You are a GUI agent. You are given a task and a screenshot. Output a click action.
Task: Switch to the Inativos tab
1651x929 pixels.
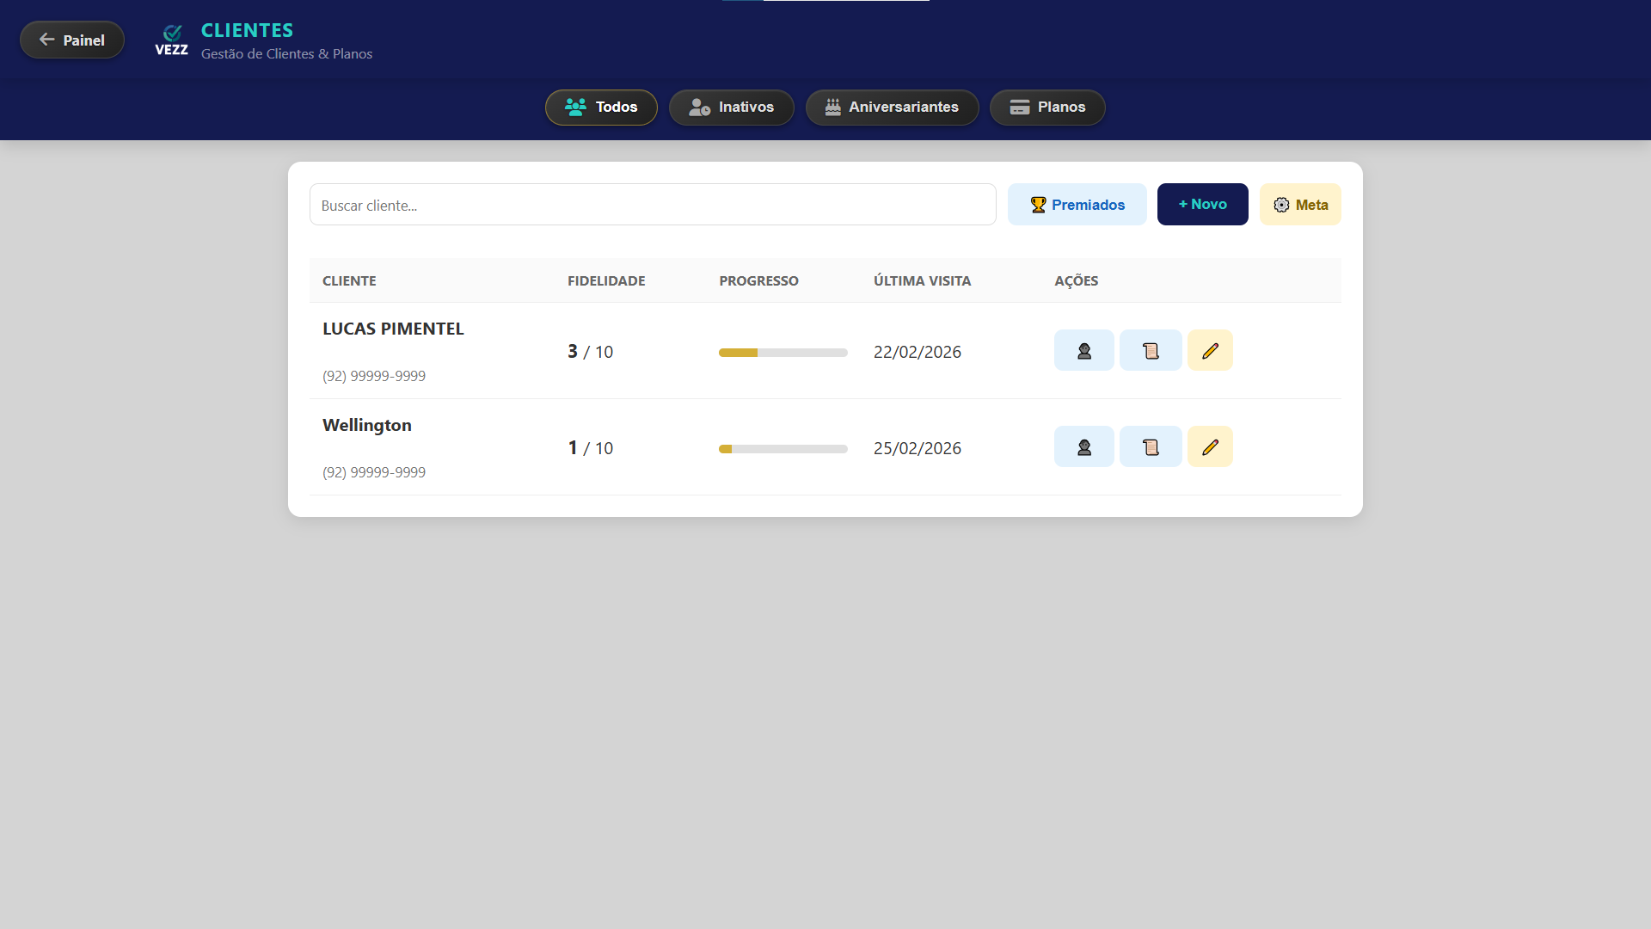click(731, 108)
